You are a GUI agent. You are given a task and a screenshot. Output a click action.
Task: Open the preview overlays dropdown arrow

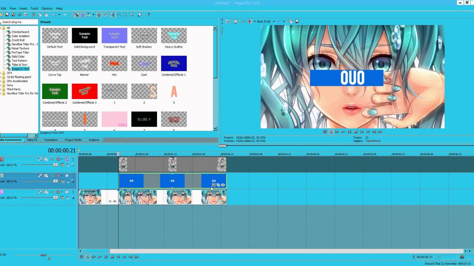(x=284, y=21)
